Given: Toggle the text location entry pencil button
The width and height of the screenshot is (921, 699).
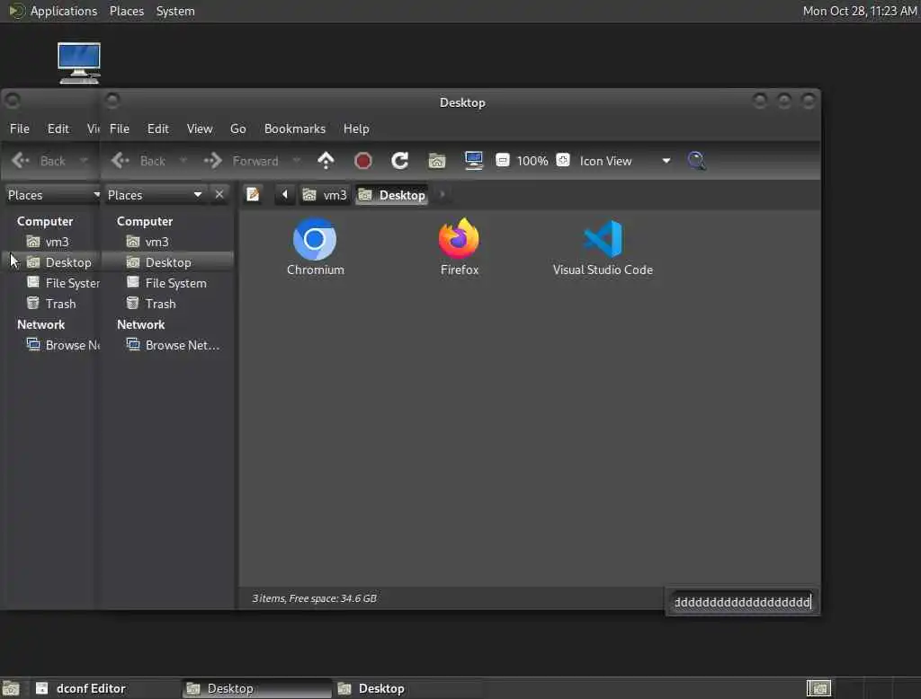Looking at the screenshot, I should point(253,194).
